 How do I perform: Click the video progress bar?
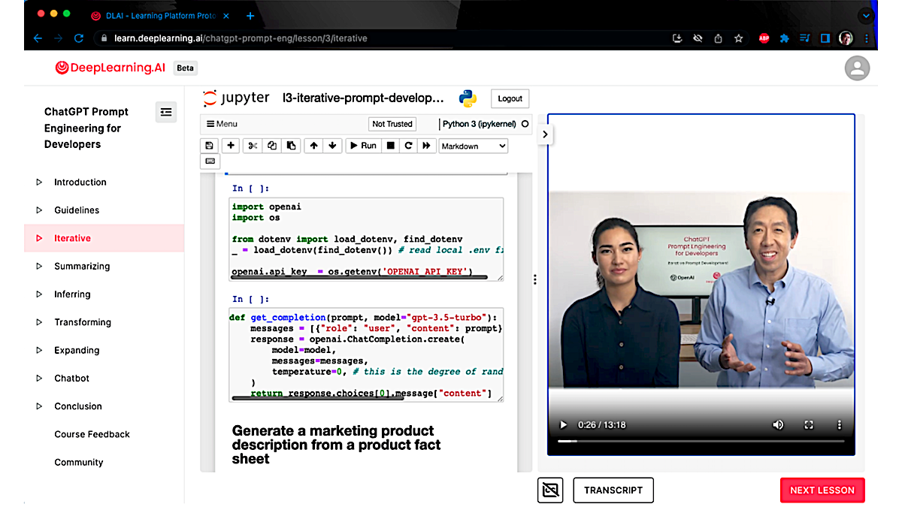click(x=701, y=441)
